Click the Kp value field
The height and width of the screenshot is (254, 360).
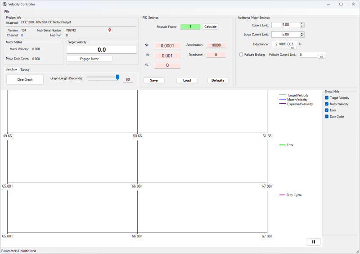pos(167,46)
